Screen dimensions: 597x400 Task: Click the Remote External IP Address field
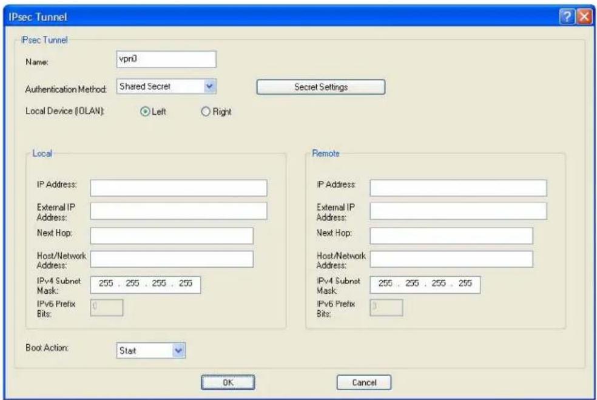459,211
